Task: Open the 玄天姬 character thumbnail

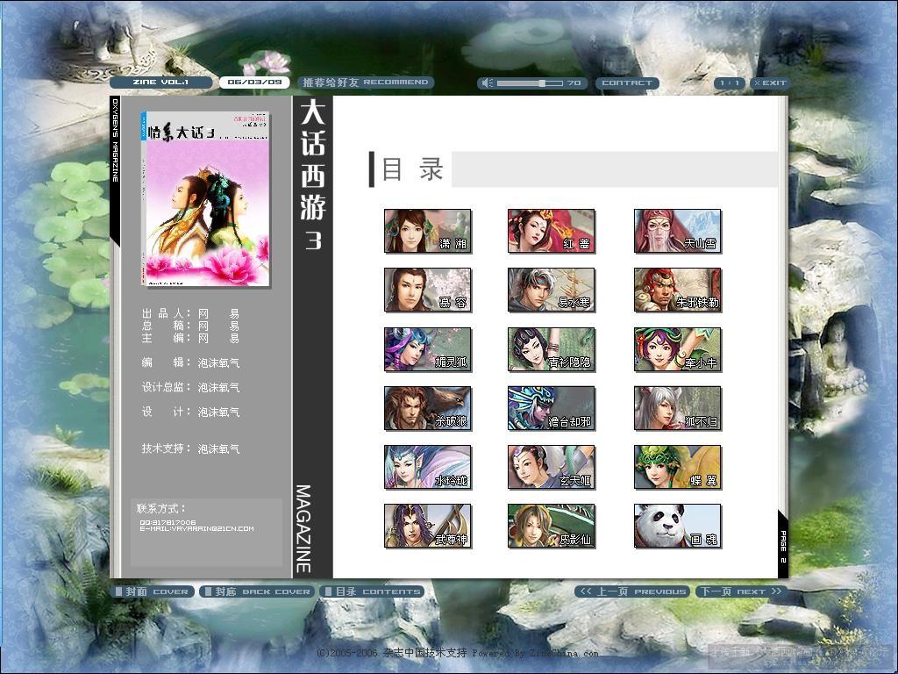Action: [552, 467]
